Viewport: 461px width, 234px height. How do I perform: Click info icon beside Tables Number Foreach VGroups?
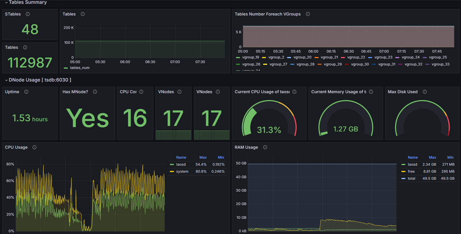tap(308, 14)
